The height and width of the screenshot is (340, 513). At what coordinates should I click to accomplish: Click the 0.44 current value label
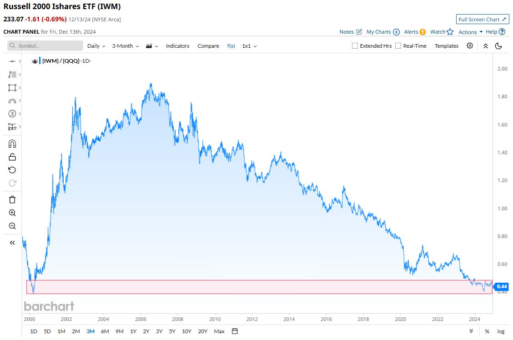(x=501, y=286)
